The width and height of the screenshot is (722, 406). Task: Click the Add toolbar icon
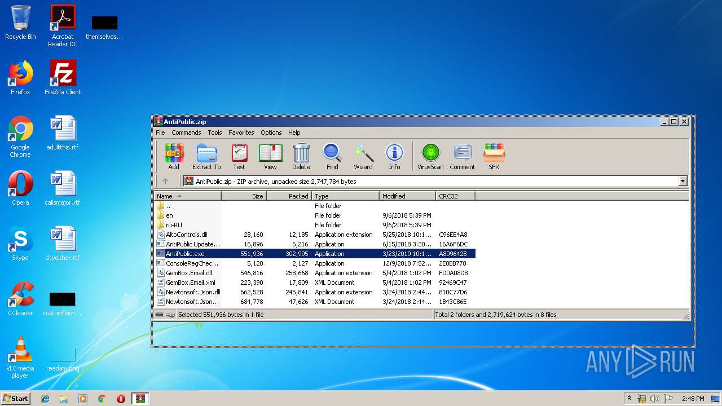coord(174,156)
